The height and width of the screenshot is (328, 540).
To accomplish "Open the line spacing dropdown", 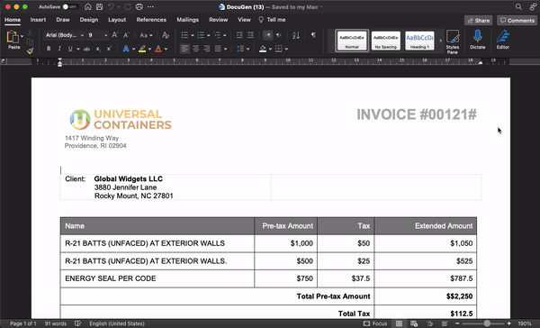I will pos(243,49).
